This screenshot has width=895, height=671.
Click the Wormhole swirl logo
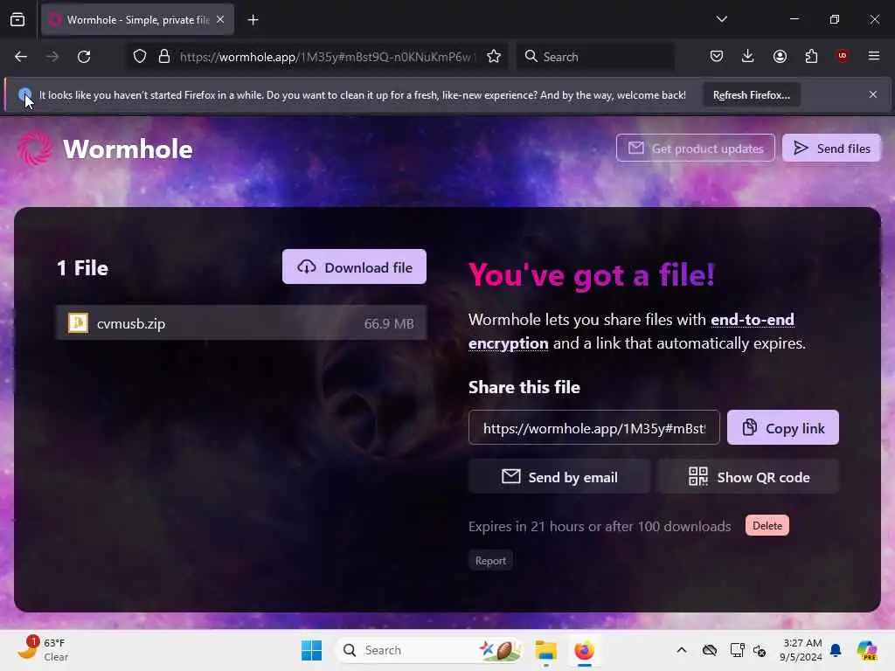pos(34,149)
